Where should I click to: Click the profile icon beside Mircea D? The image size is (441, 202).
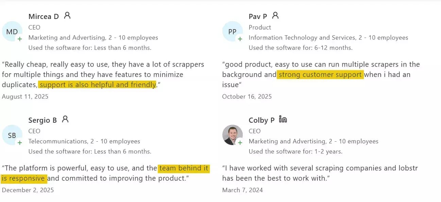point(67,16)
